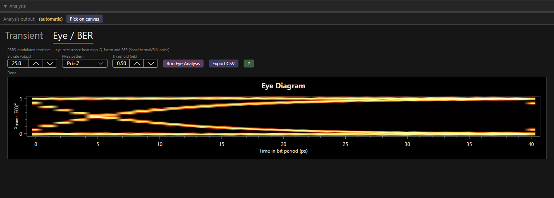The height and width of the screenshot is (198, 554).
Task: Collapse the Analysis section triangle
Action: click(5, 7)
